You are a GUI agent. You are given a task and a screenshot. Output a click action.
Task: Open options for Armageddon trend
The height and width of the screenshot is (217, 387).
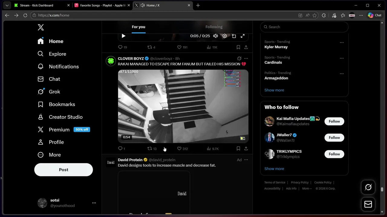tap(342, 74)
